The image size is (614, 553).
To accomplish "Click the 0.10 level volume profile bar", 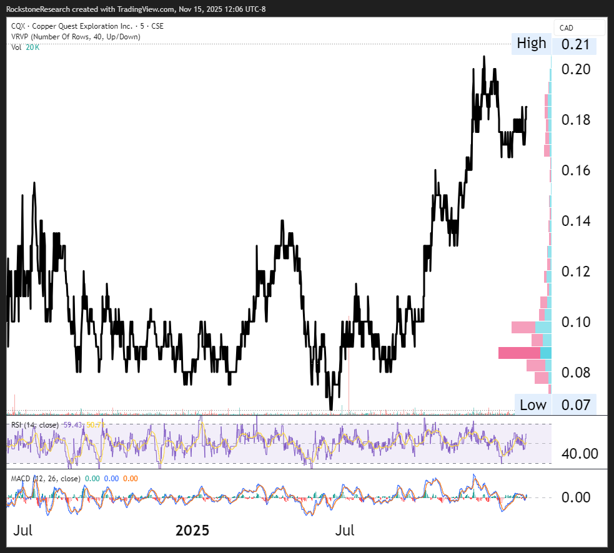I will pyautogui.click(x=523, y=327).
